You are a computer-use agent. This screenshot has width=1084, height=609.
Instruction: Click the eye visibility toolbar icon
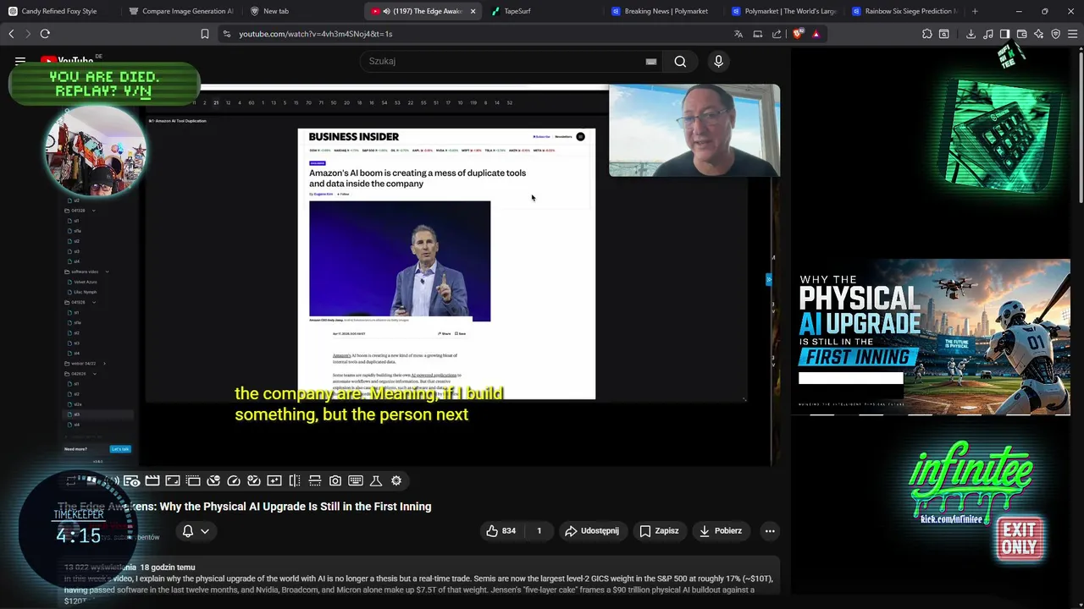coord(131,480)
